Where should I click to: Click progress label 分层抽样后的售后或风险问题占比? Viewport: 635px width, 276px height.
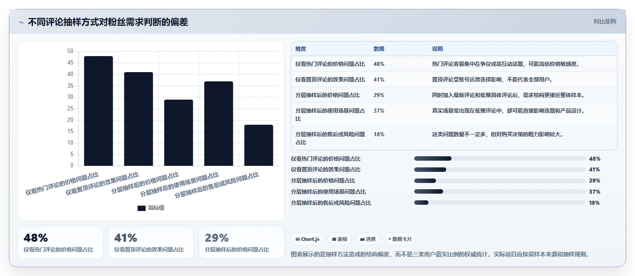coord(331,203)
